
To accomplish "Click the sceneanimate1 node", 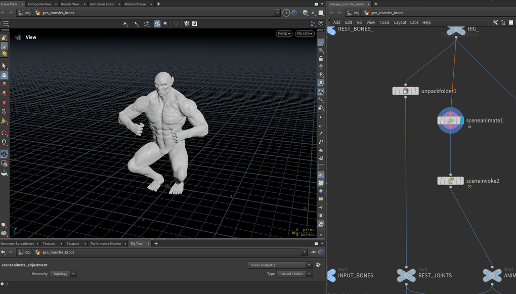I will pos(450,120).
